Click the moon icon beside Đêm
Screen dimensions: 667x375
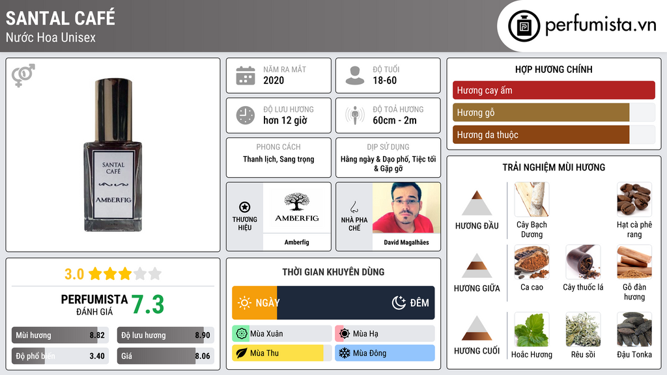(x=399, y=303)
